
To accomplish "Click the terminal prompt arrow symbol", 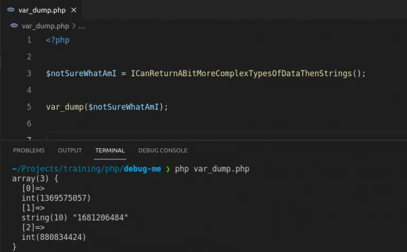I will pos(168,169).
